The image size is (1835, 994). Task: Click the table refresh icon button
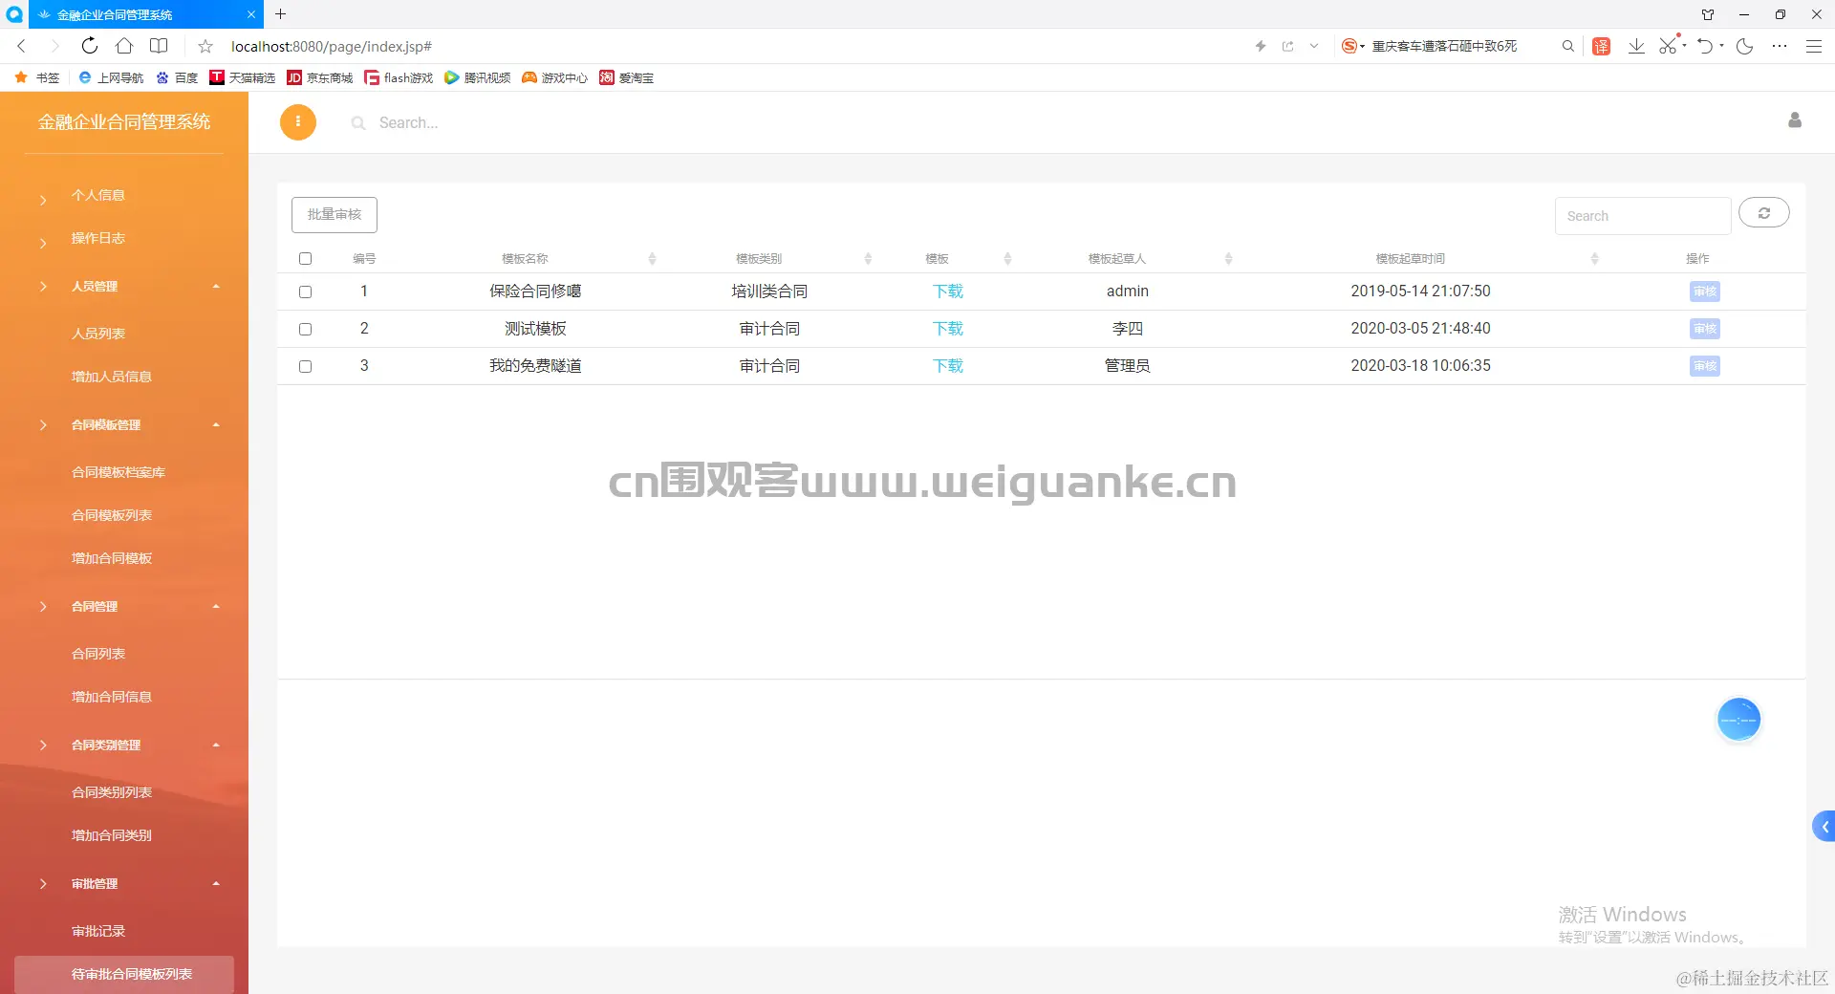pos(1763,213)
